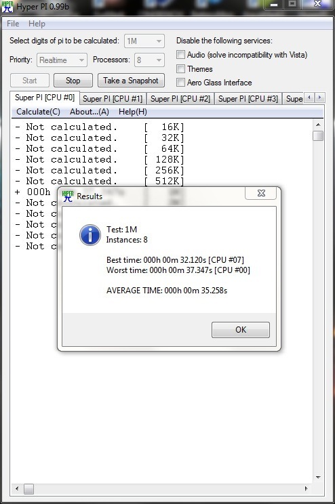This screenshot has width=335, height=504.
Task: Click the horizontal scrollbar right arrow
Action: (306, 488)
